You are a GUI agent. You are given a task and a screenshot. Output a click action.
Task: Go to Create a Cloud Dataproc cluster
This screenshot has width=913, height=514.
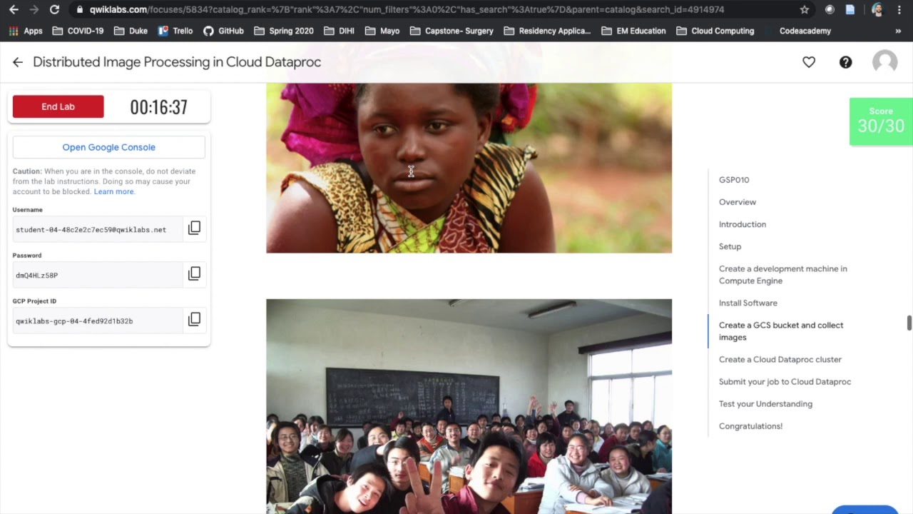coord(780,359)
